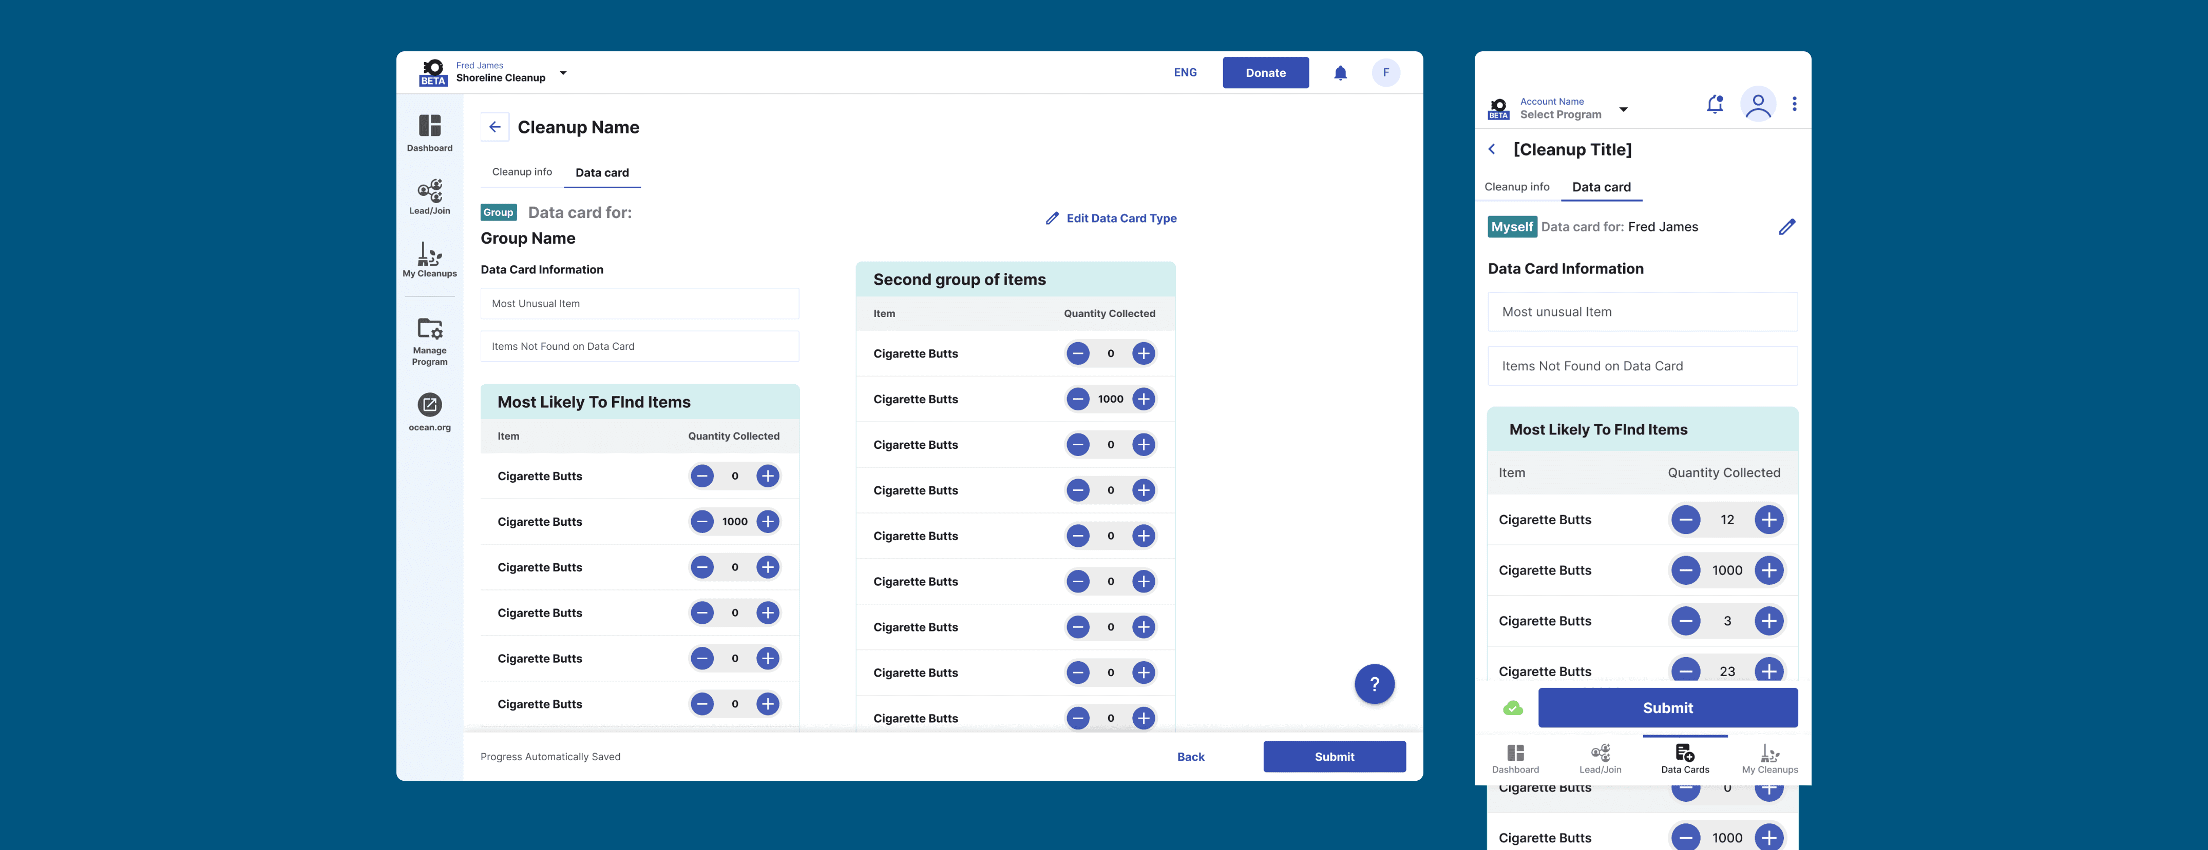Open the ocean.org external link icon

point(429,404)
